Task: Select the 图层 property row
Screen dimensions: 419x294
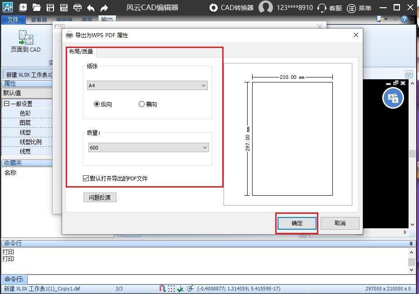Action: (27, 123)
